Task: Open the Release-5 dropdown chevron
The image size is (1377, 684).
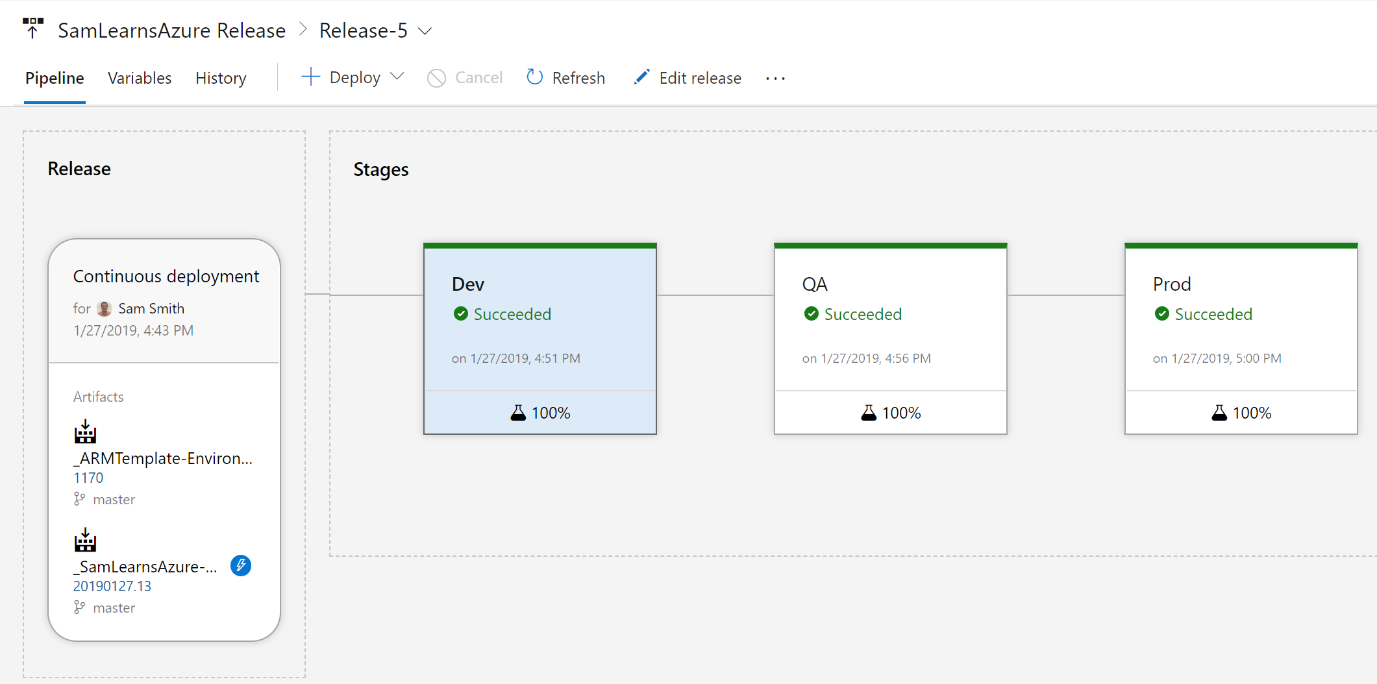Action: pos(425,31)
